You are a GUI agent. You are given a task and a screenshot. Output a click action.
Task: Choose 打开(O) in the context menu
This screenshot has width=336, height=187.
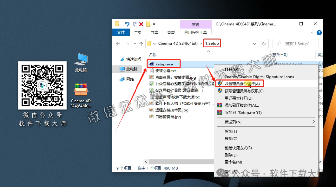(231, 69)
